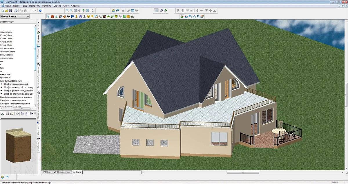This screenshot has height=184, width=348.
Task: Click the Save floppy disk icon
Action: (10, 11)
